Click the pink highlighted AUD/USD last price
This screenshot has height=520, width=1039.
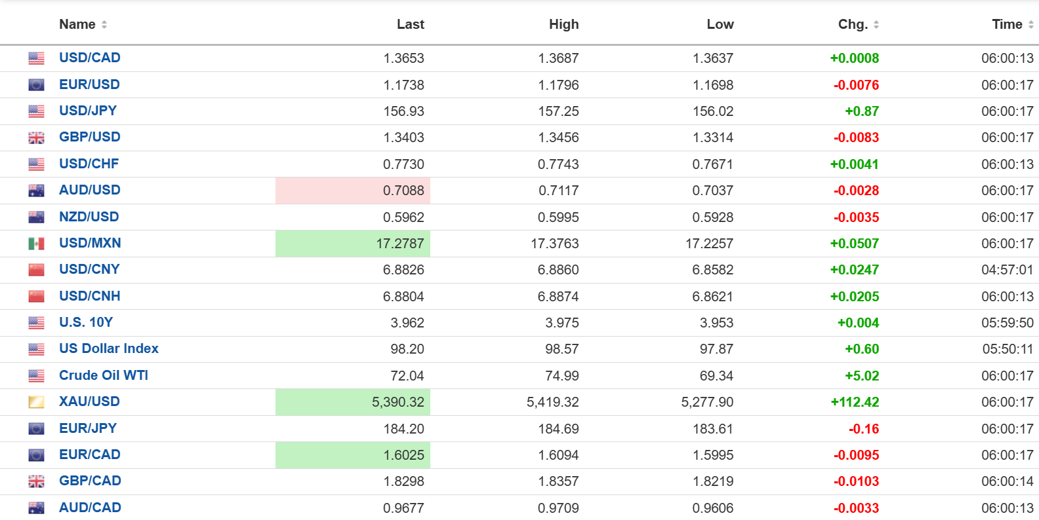tap(403, 191)
